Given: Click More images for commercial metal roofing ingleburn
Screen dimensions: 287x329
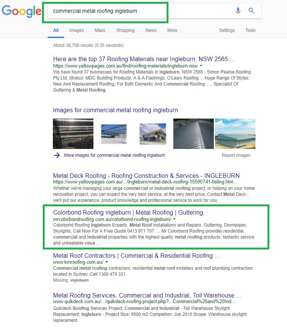Looking at the screenshot, I should 114,155.
